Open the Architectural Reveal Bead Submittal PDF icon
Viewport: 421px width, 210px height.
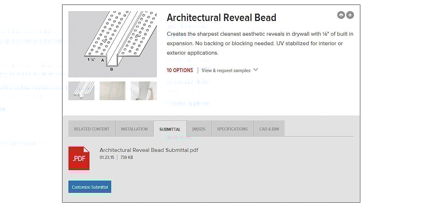click(79, 159)
